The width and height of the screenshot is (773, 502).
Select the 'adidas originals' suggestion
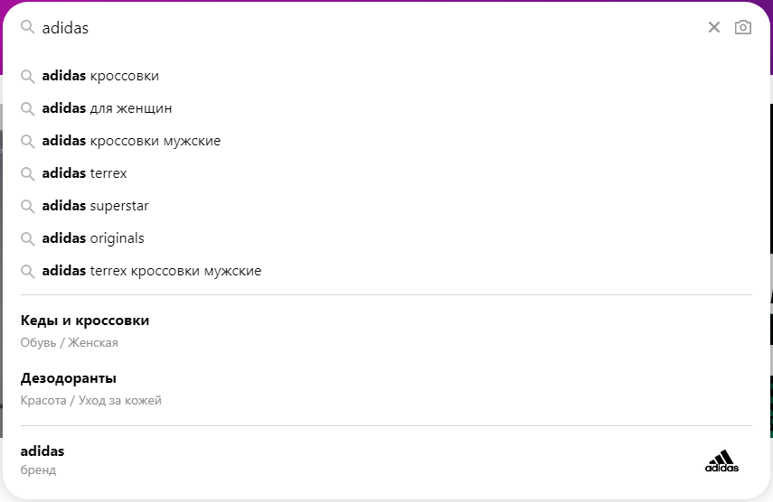(93, 238)
